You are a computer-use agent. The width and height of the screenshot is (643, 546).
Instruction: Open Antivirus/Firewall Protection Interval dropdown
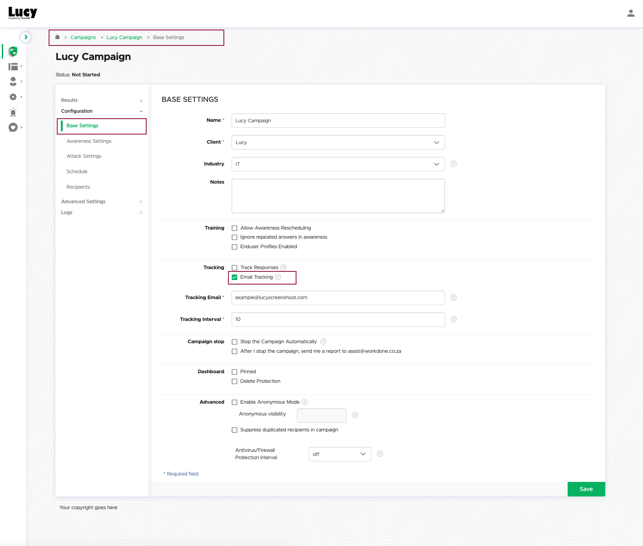(340, 454)
